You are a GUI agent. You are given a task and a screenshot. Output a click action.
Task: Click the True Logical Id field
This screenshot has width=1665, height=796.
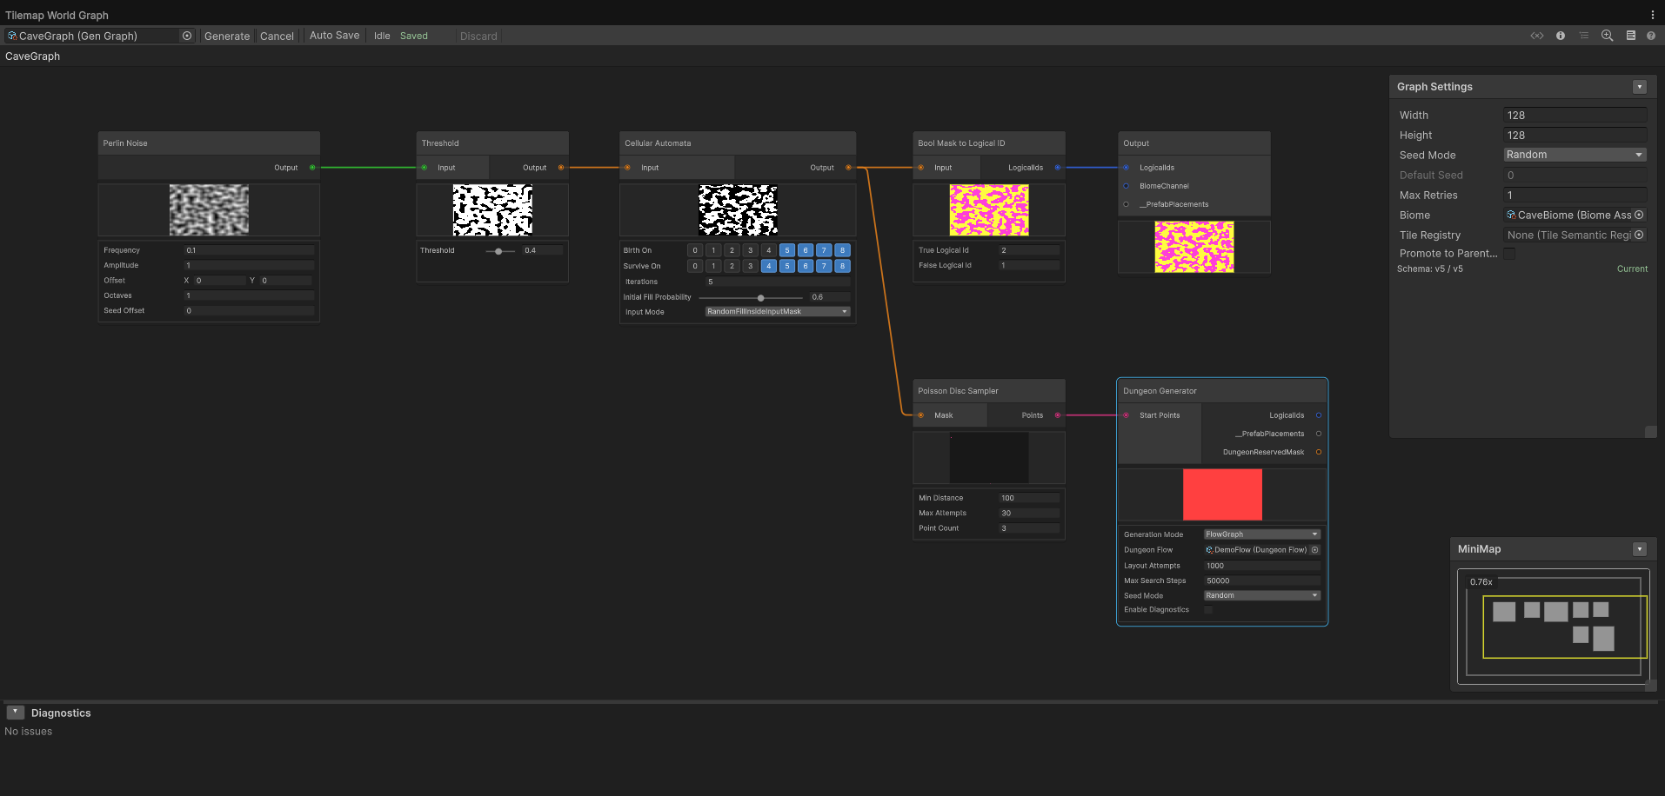[1030, 250]
